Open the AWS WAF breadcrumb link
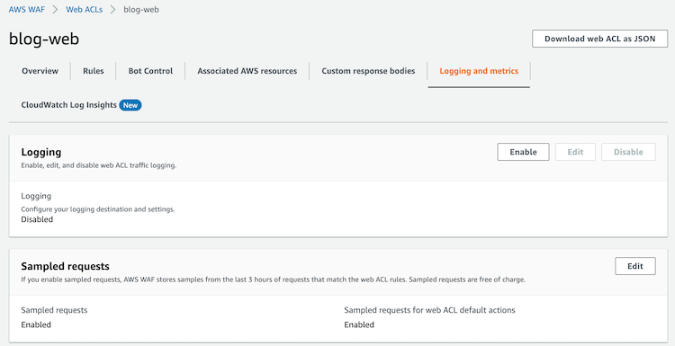Screen dimensions: 675x346 tap(27, 10)
